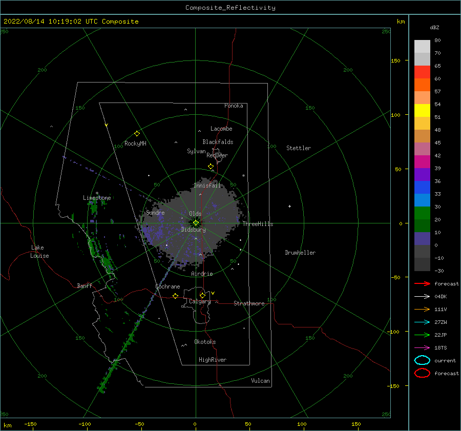This screenshot has height=431, width=461.
Task: Pick the green 20-30 dBZ color swatch
Action: [x=422, y=213]
